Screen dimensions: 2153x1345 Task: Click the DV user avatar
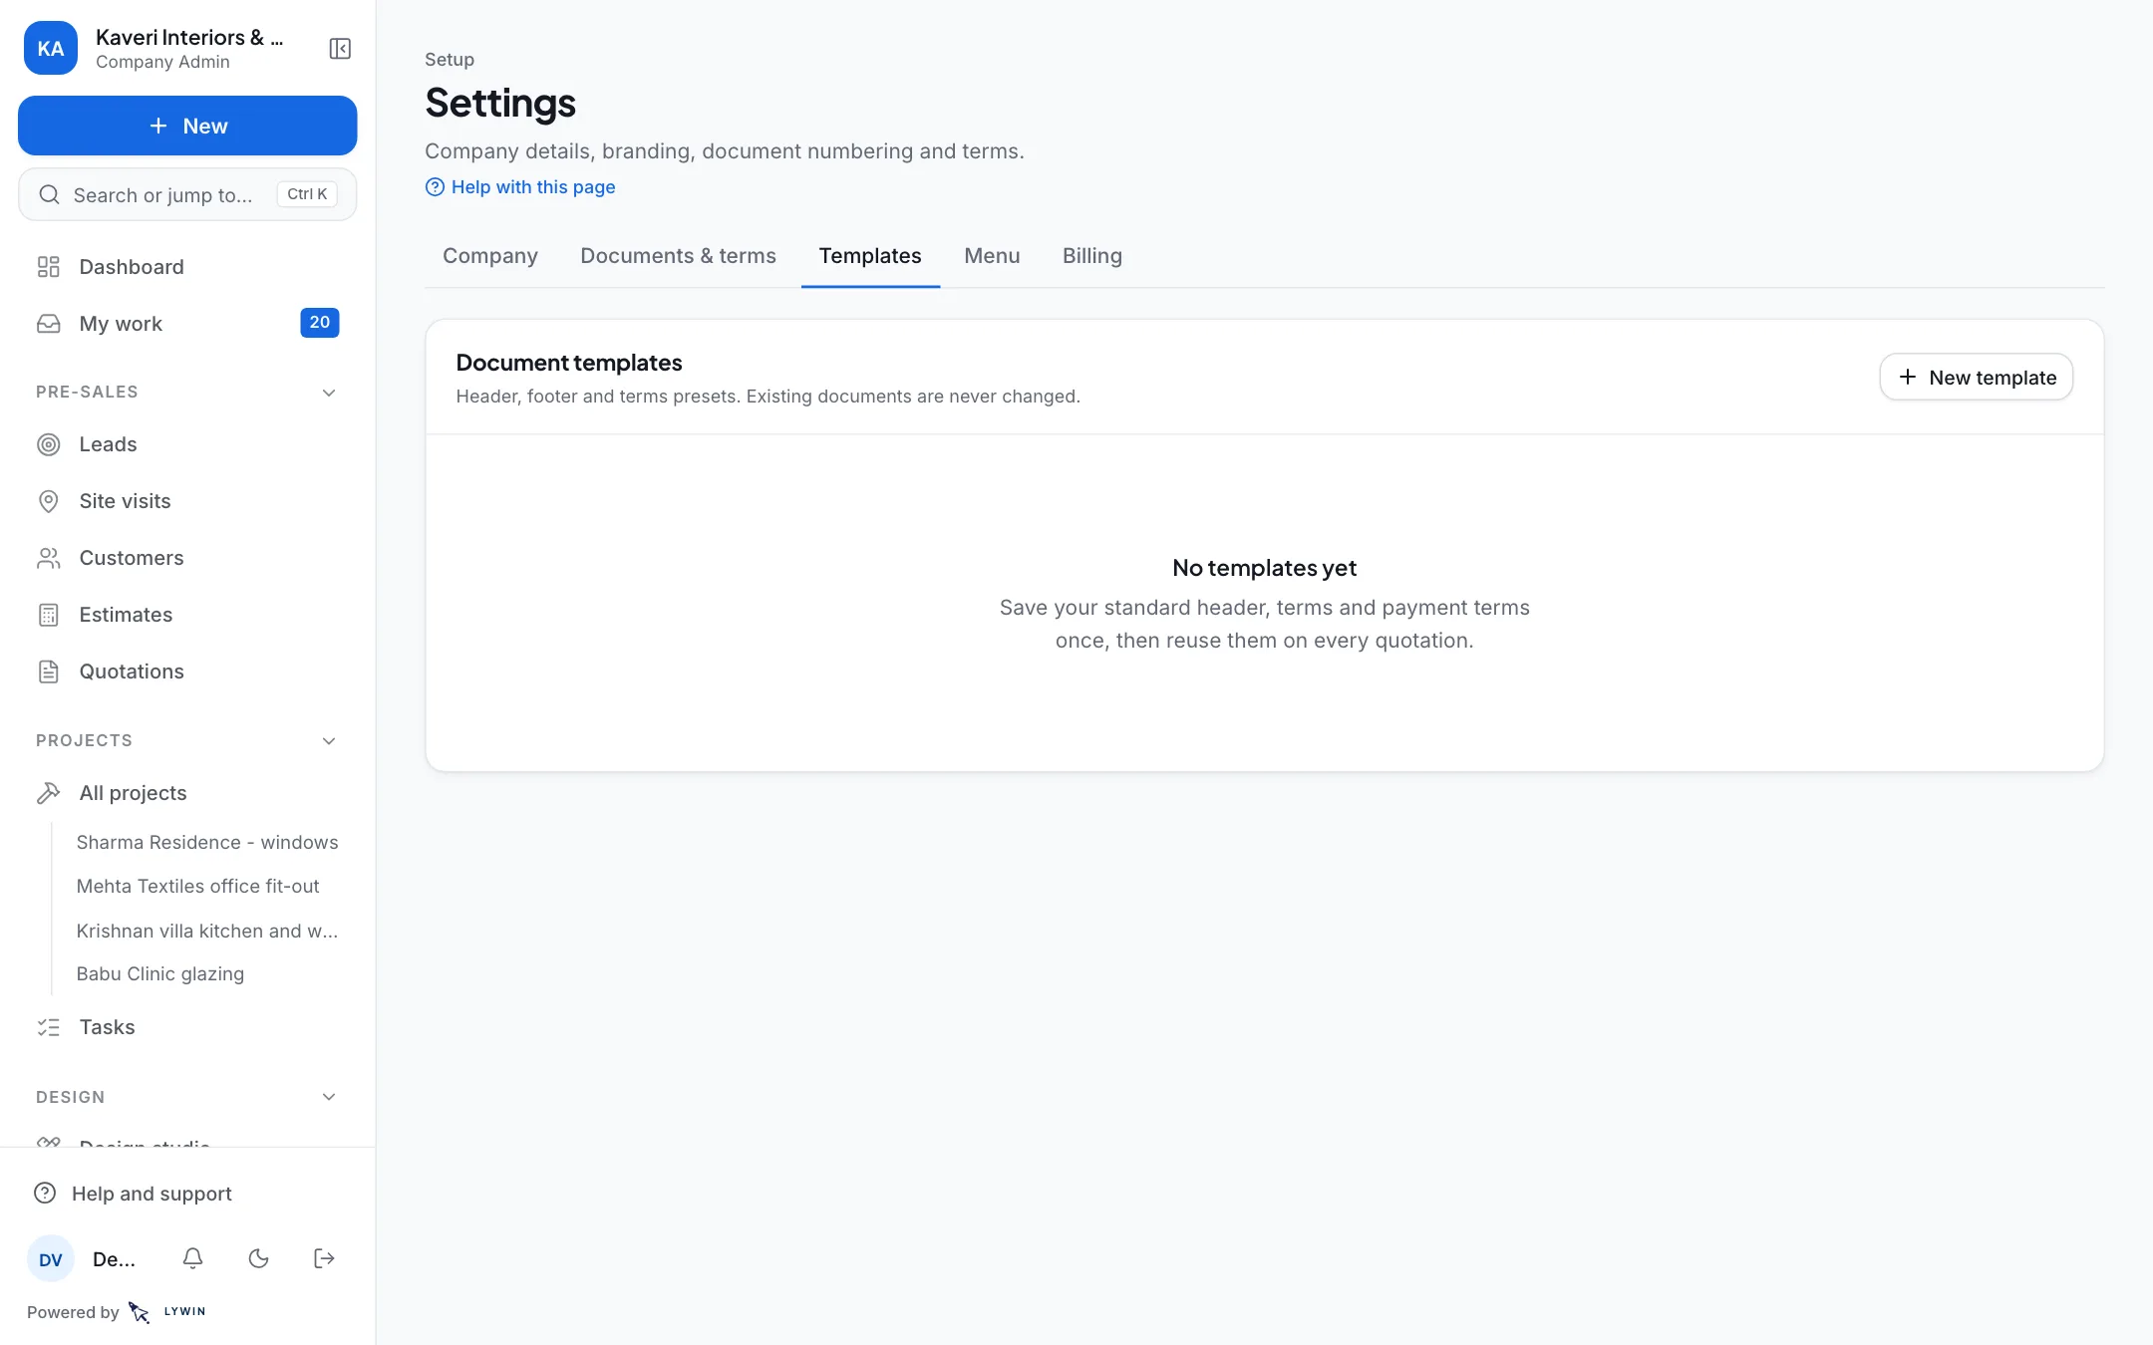(51, 1259)
